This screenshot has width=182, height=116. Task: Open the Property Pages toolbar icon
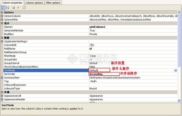(24, 8)
